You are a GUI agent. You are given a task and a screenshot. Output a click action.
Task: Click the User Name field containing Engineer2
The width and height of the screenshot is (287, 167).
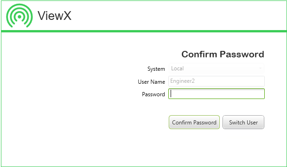[217, 81]
